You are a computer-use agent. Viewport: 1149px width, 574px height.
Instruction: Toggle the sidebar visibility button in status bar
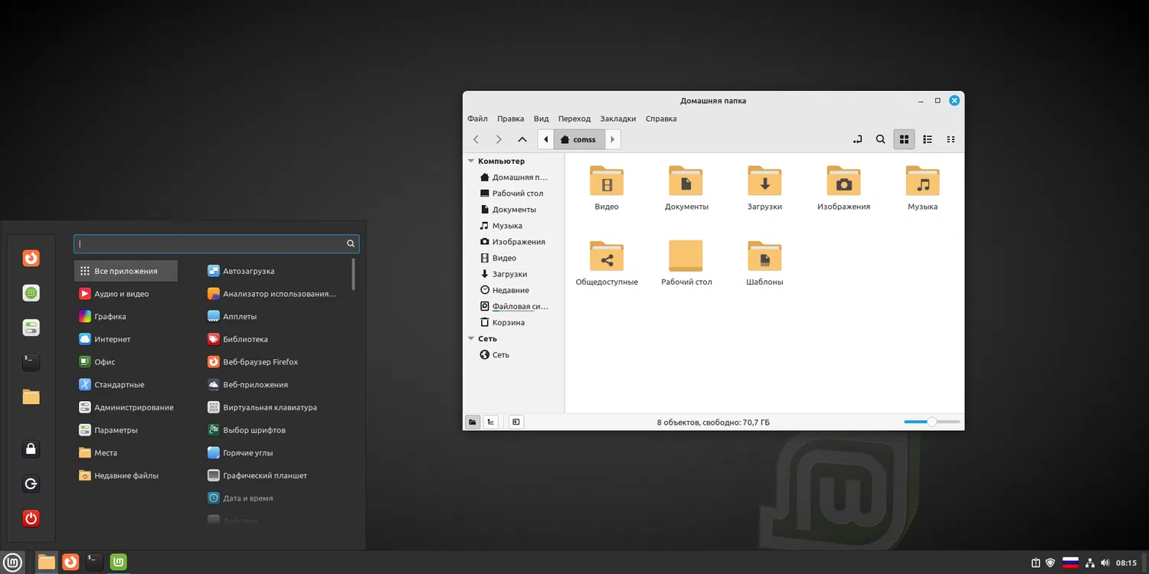[516, 422]
